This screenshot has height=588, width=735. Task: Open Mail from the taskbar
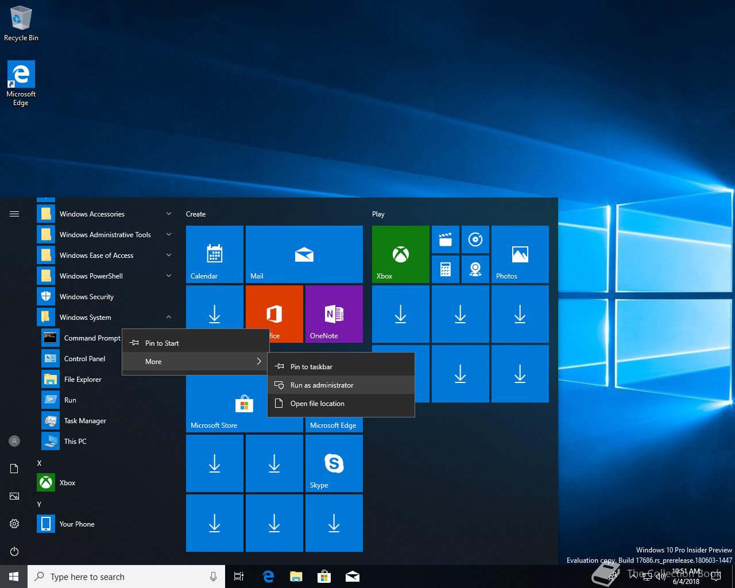pyautogui.click(x=353, y=577)
